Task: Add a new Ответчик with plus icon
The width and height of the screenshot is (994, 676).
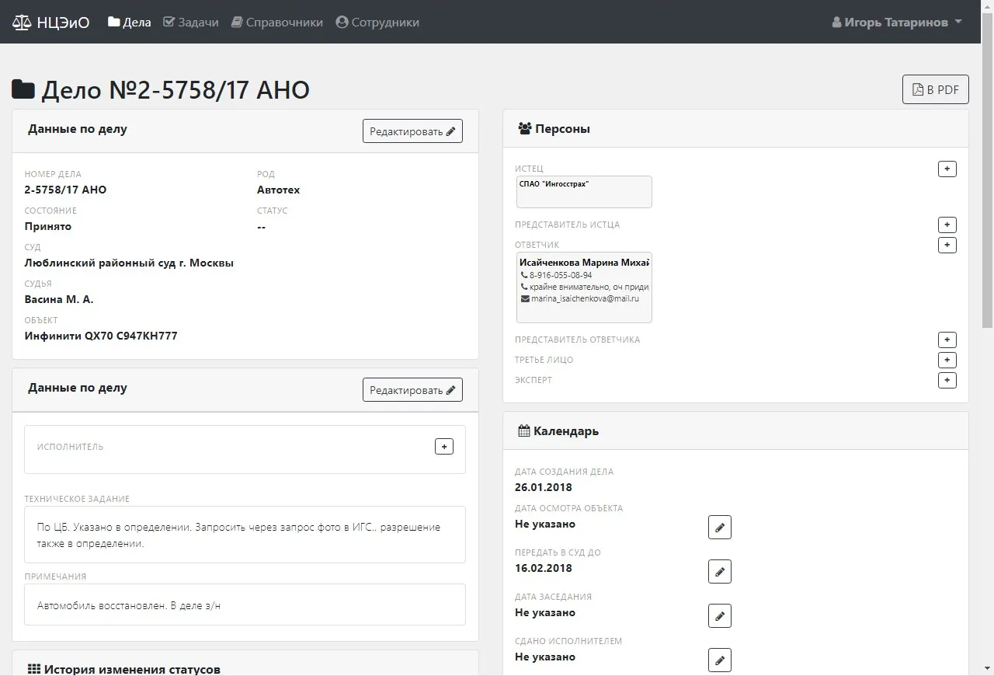Action: pyautogui.click(x=947, y=245)
